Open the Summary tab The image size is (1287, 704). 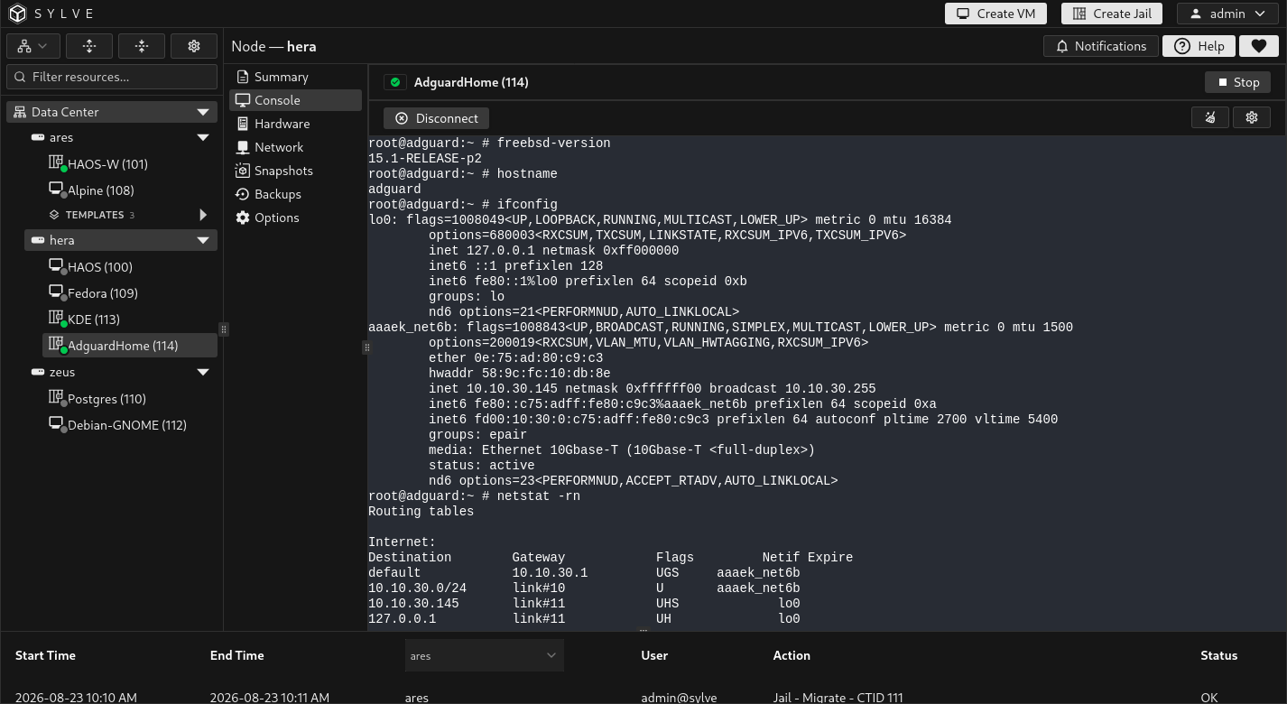click(x=296, y=77)
